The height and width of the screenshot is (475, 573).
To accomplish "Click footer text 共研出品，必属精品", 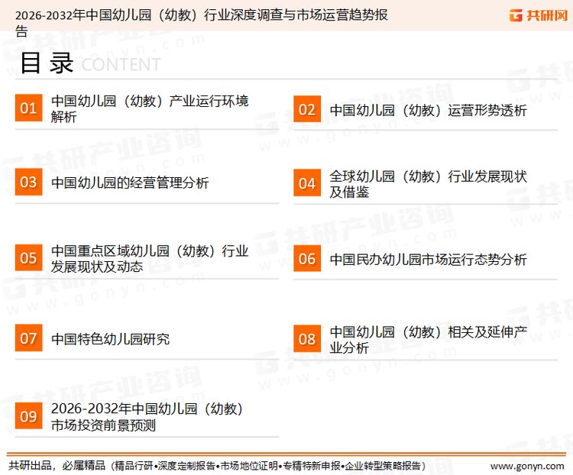I will 57,466.
